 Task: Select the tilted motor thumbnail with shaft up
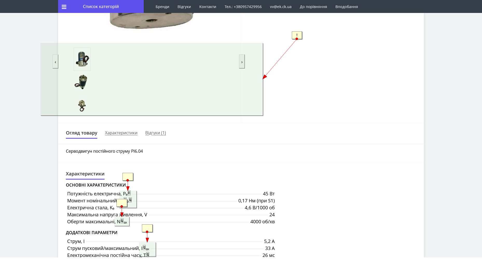pyautogui.click(x=82, y=82)
